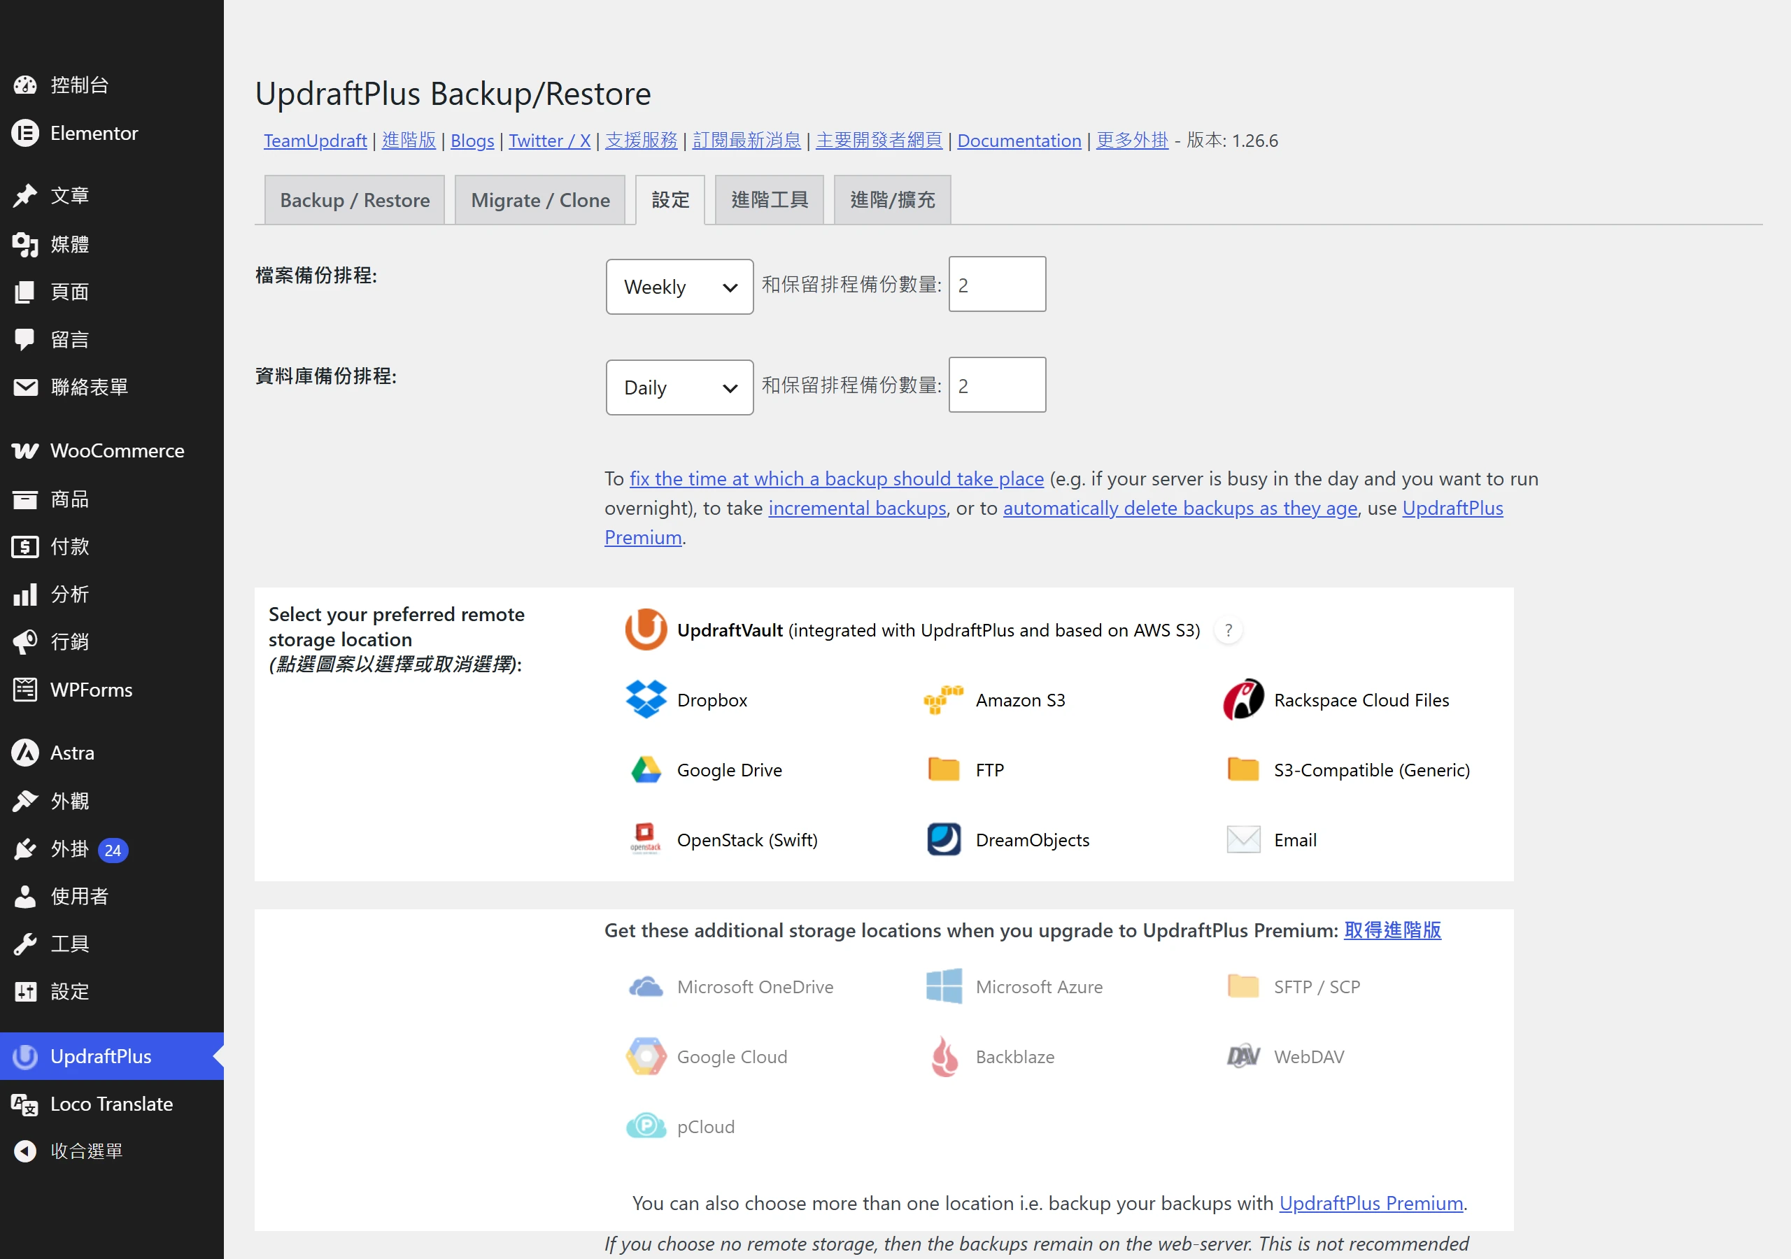The height and width of the screenshot is (1259, 1791).
Task: Click the Microsoft Azure logo icon
Action: point(944,986)
